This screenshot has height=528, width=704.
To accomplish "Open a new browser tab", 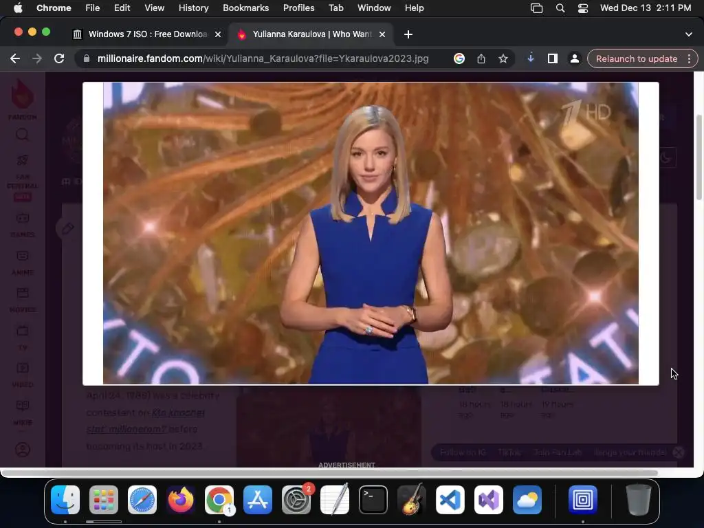I will (408, 34).
